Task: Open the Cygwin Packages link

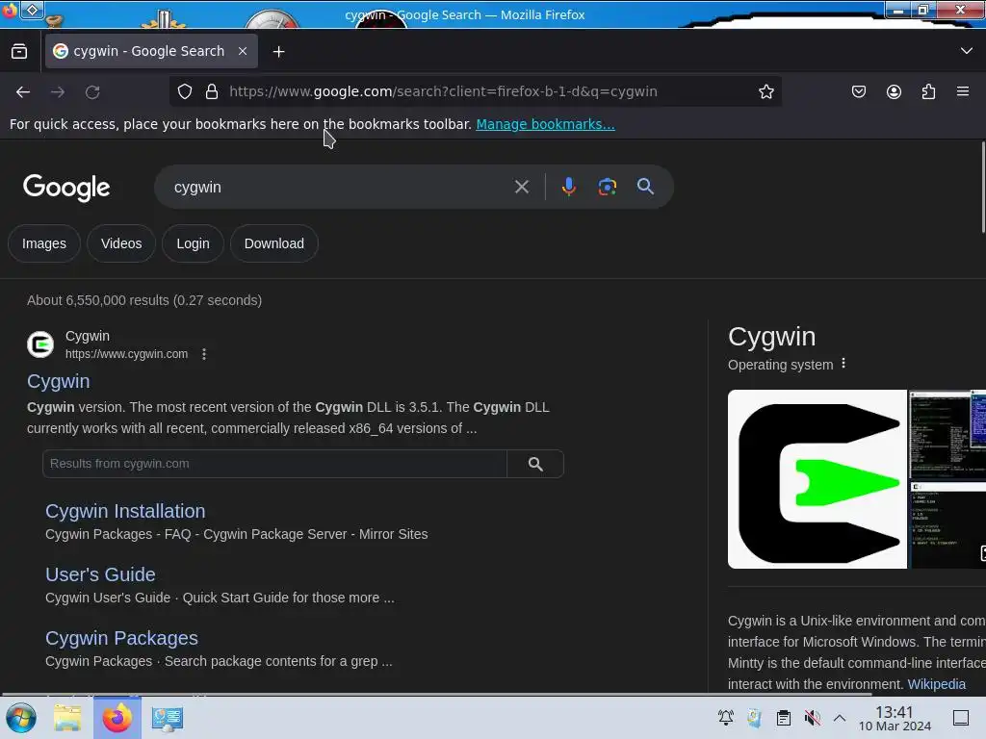Action: 121,638
